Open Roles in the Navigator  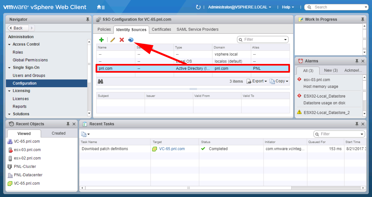point(18,52)
